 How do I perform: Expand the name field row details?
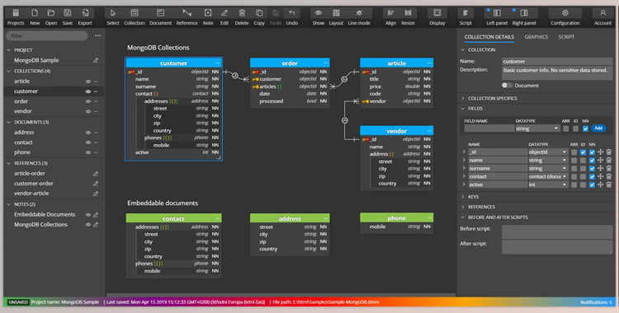[464, 160]
